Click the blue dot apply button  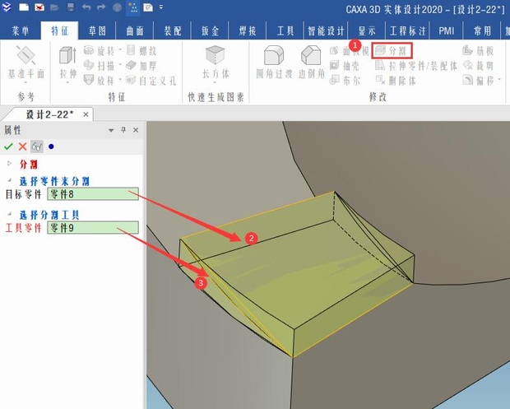(51, 146)
